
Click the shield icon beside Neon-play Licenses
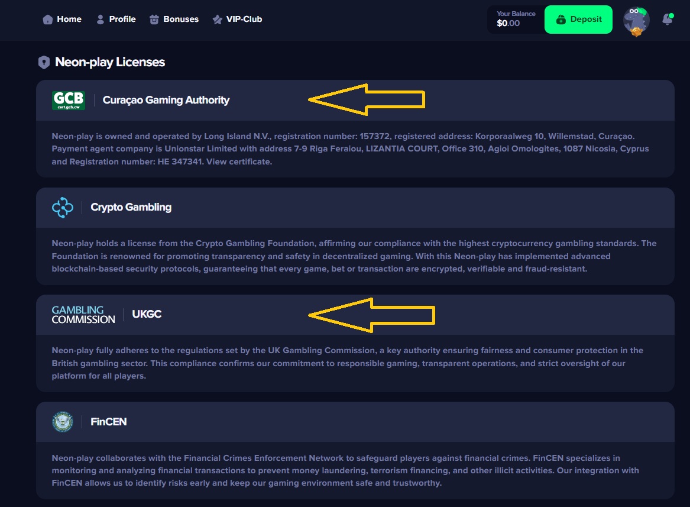coord(44,62)
